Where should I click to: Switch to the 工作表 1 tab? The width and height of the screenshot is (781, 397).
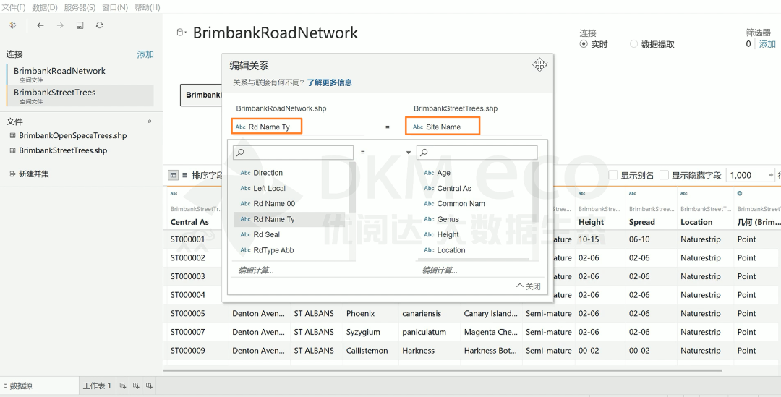tap(97, 386)
